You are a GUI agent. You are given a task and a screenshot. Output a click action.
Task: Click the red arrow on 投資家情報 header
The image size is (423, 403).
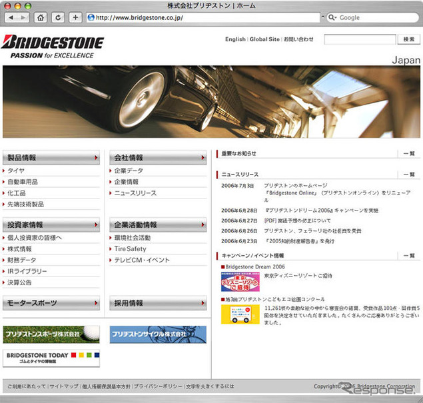pos(96,224)
